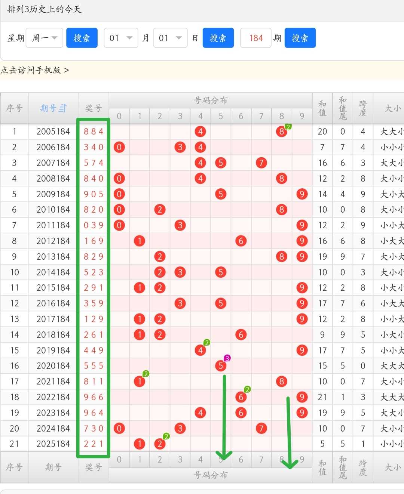Click the bottom 号码分布 footer label
The height and width of the screenshot is (494, 404).
click(211, 475)
